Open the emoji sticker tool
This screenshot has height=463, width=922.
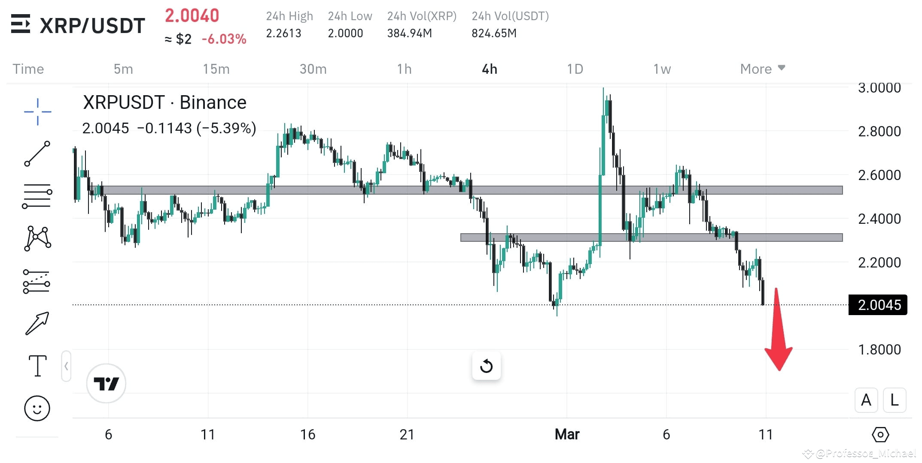click(37, 408)
